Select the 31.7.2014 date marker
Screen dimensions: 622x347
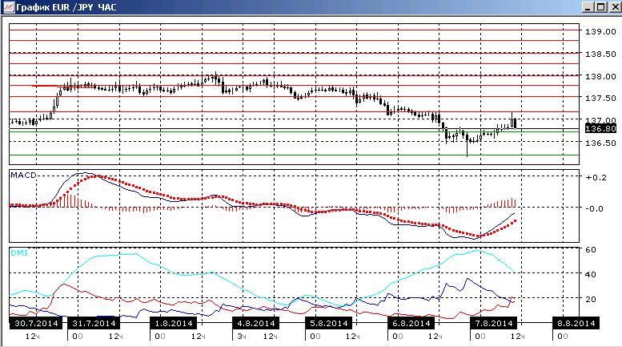coord(94,323)
